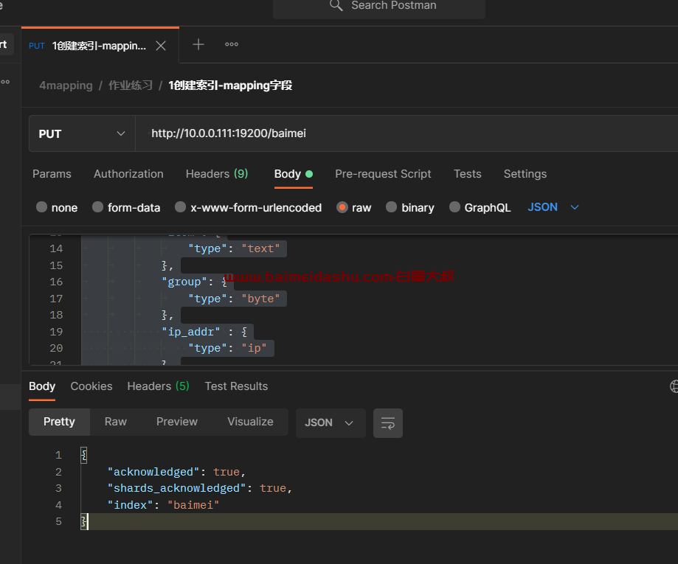Click the search magnifier icon
Viewport: 678px width, 564px height.
pos(336,5)
